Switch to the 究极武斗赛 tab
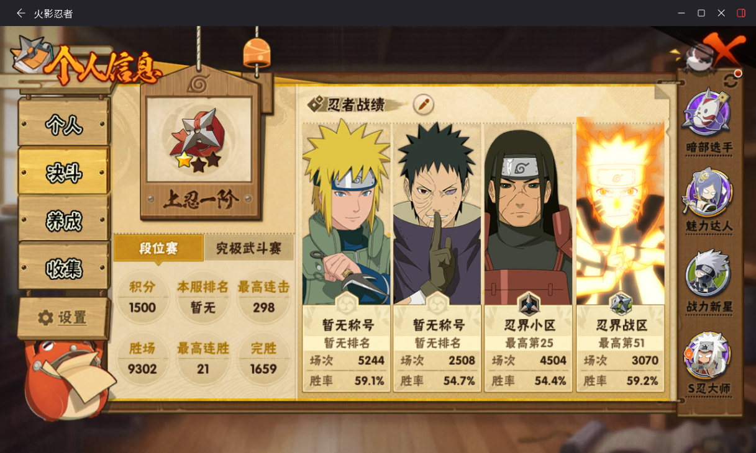The height and width of the screenshot is (453, 756). pos(249,249)
